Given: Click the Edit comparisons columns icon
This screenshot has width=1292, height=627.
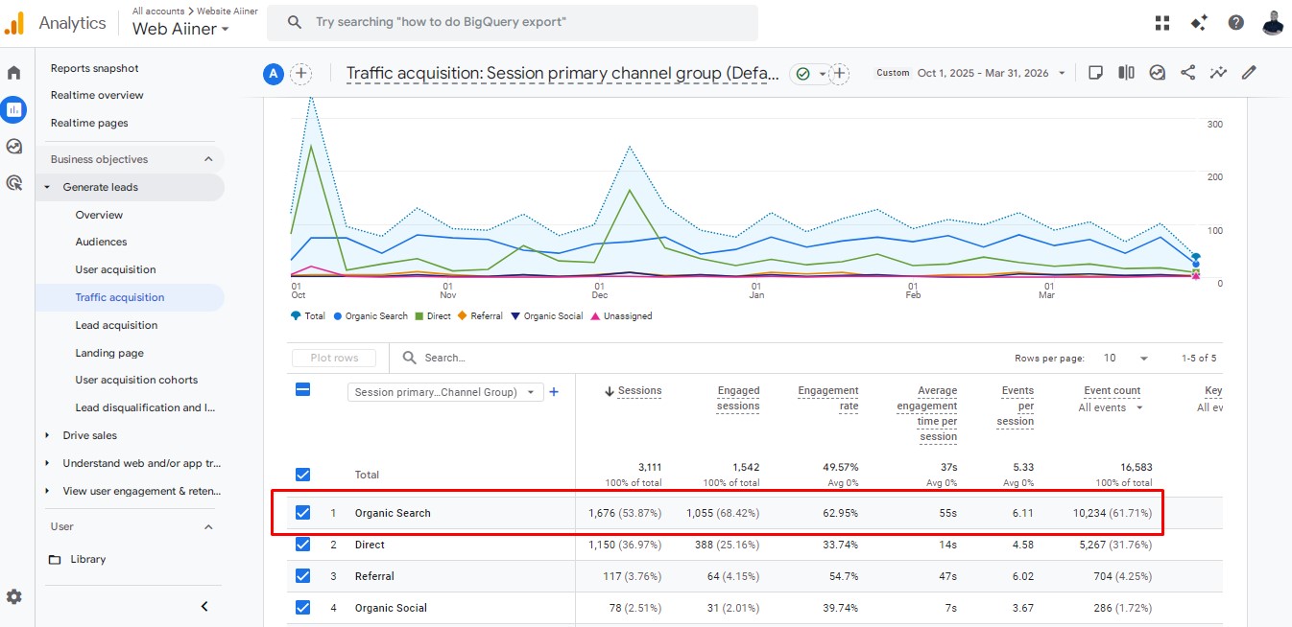Looking at the screenshot, I should tap(1126, 73).
